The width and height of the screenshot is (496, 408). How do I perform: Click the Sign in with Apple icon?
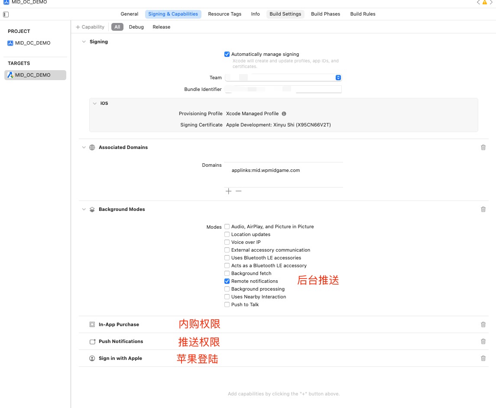92,358
